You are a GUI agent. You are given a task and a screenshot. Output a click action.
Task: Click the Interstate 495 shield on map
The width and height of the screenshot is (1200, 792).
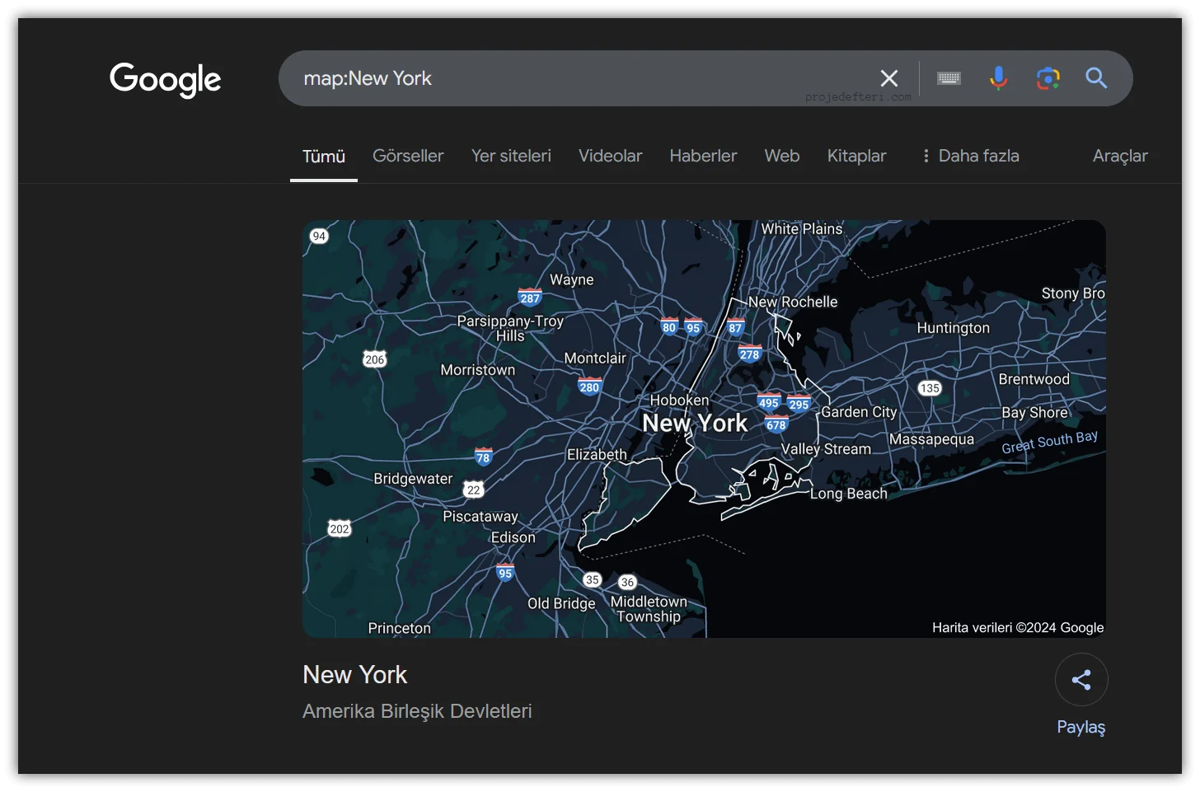pos(769,401)
